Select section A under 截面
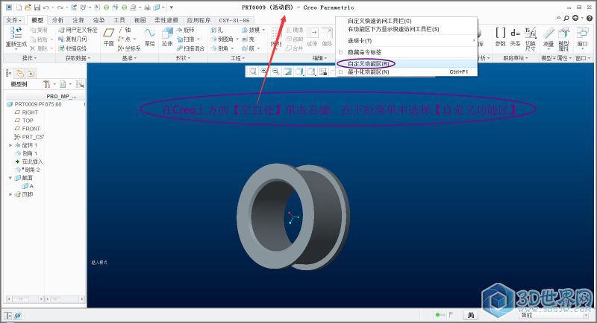Image resolution: width=597 pixels, height=323 pixels. [28, 186]
